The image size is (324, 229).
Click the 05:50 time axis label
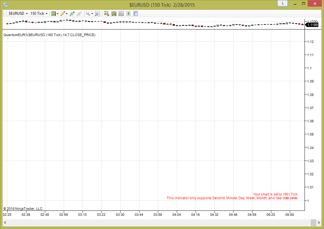coord(289,215)
